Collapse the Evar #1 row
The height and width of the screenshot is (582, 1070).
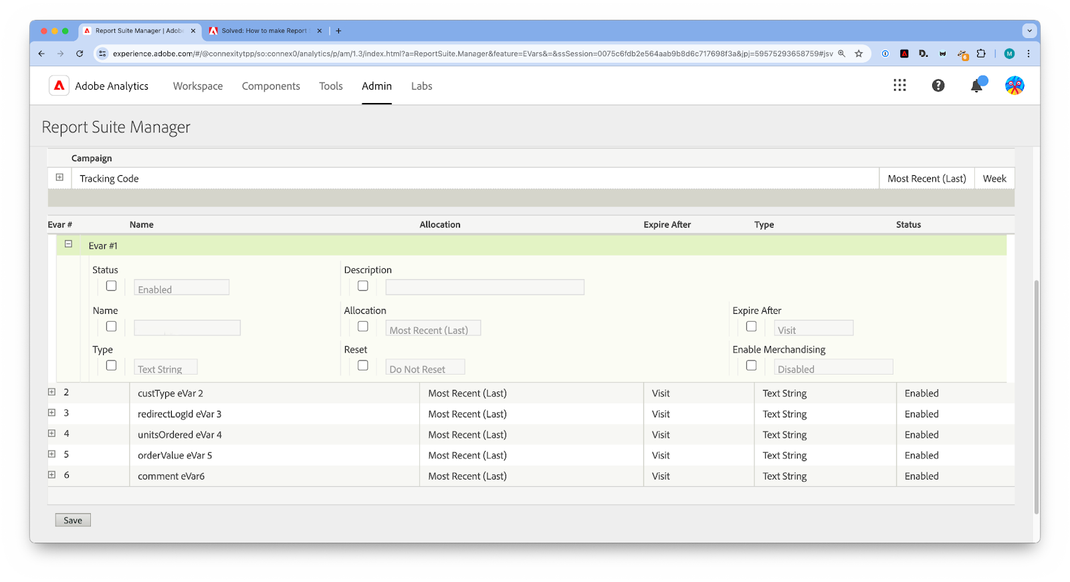tap(68, 244)
